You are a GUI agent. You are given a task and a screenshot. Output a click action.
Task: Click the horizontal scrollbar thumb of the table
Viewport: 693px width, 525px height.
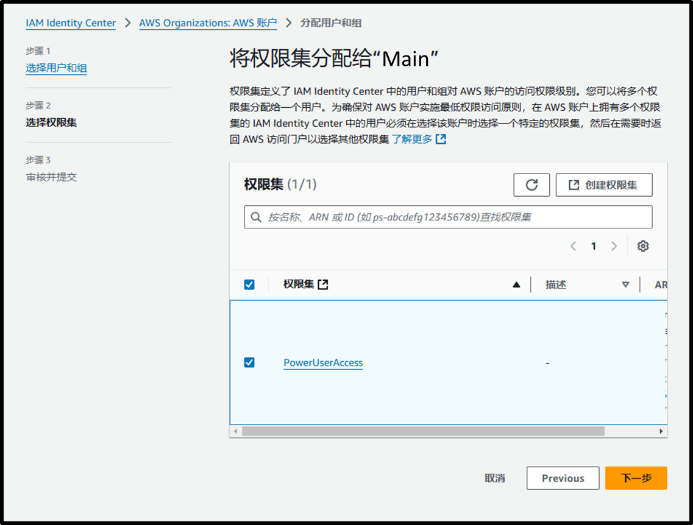pos(423,431)
